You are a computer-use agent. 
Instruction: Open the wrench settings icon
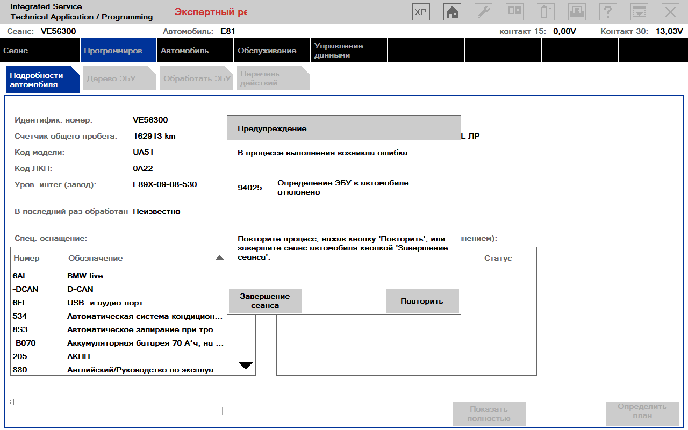[x=483, y=12]
